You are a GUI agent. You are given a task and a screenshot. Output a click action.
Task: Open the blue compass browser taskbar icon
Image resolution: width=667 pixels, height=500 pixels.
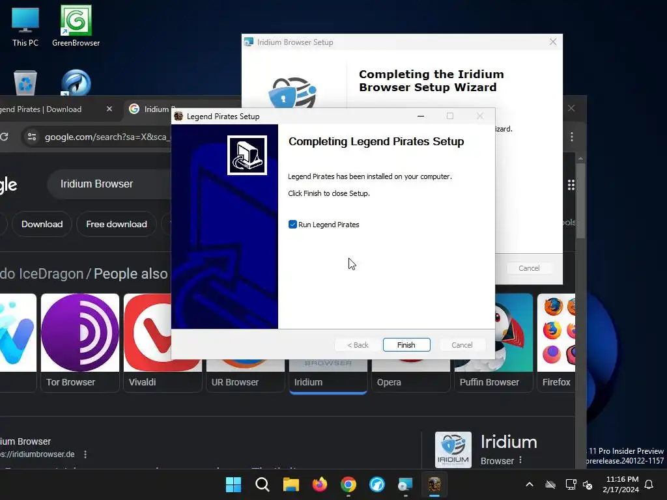point(377,484)
